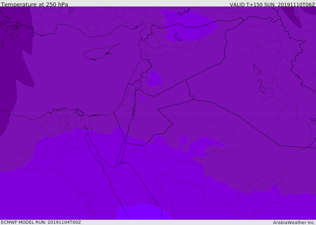This screenshot has width=316, height=225.
Task: Click the 'Temperature at 250 hPa' title
Action: tap(35, 4)
